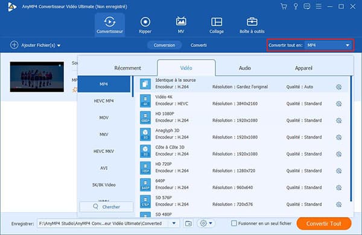The image size is (362, 235).
Task: Click the star icon under the thumbnail
Action: click(75, 90)
